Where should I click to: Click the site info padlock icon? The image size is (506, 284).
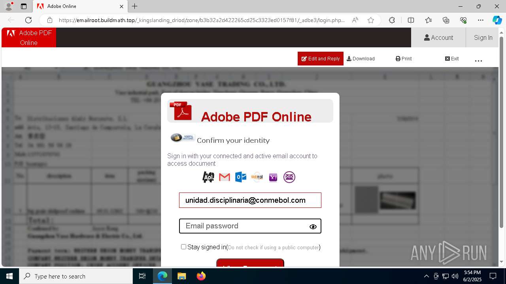49,20
